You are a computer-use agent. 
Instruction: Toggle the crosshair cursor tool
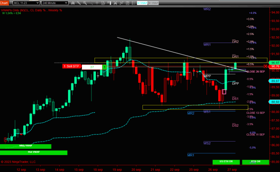coord(97,3)
